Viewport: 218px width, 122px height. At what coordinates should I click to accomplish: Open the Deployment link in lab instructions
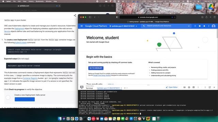coord(19,28)
